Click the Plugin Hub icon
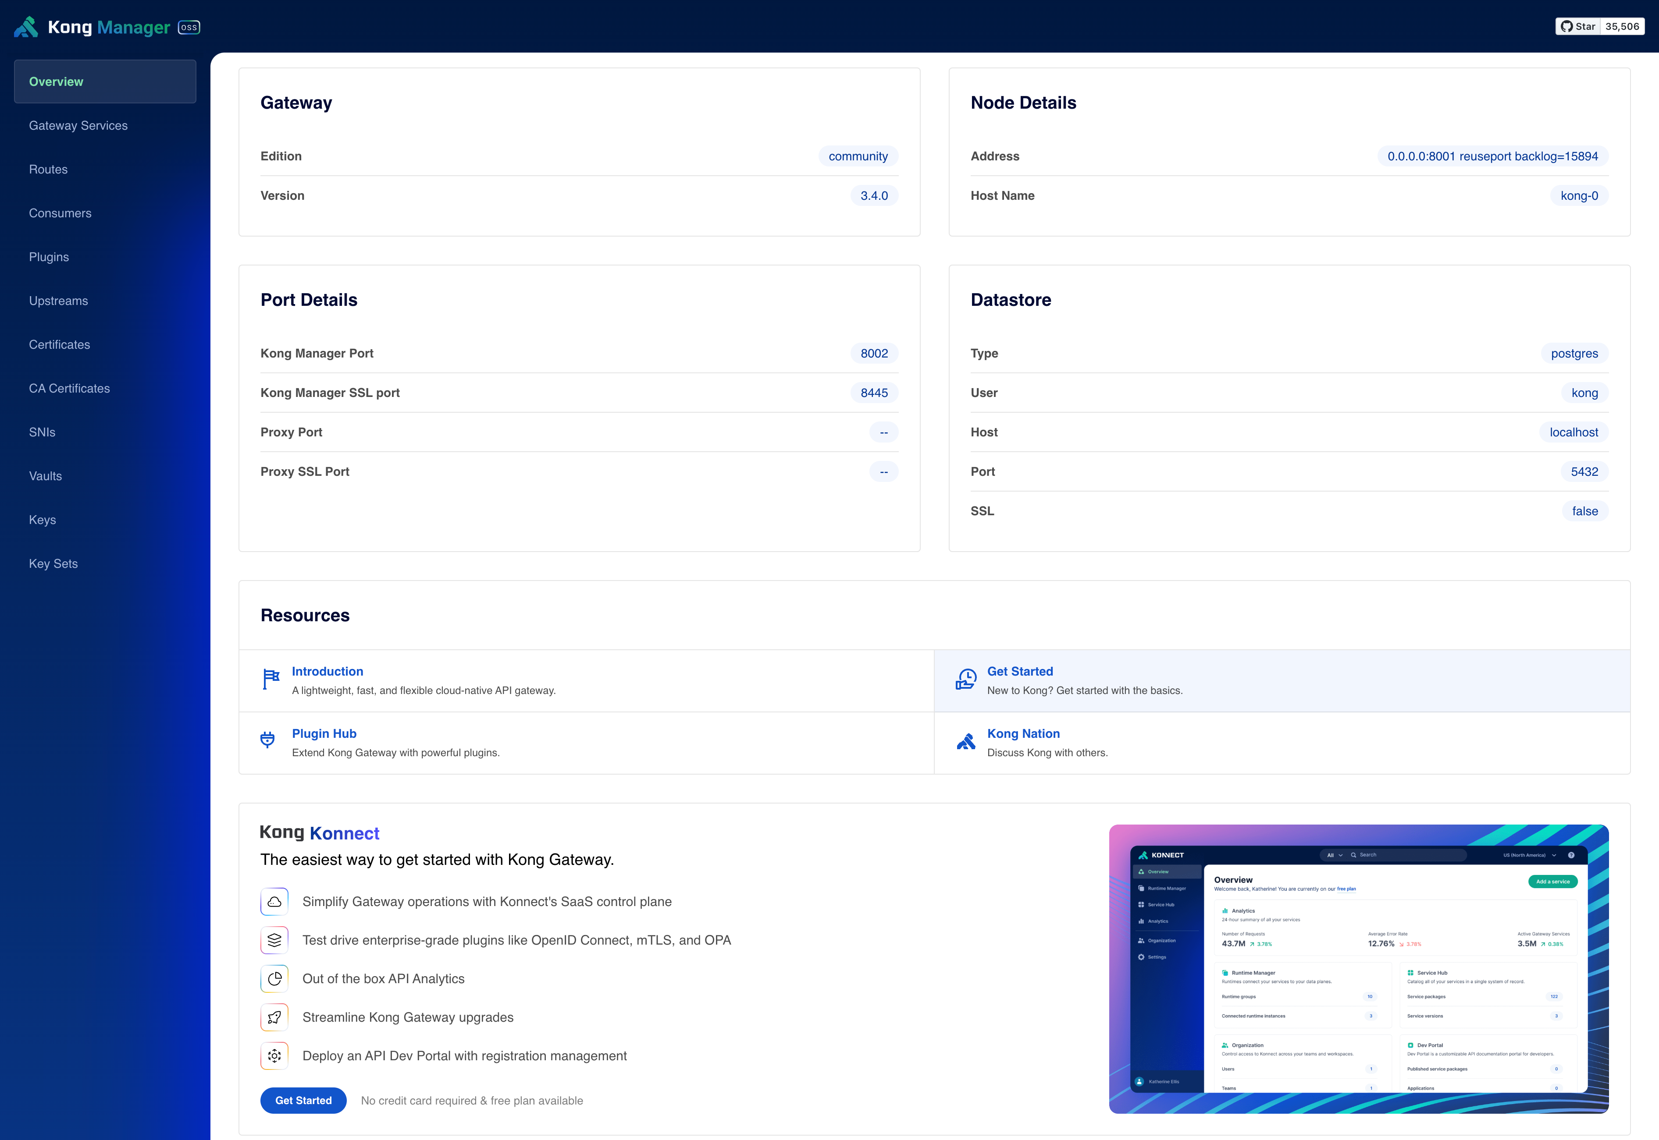 [x=268, y=741]
